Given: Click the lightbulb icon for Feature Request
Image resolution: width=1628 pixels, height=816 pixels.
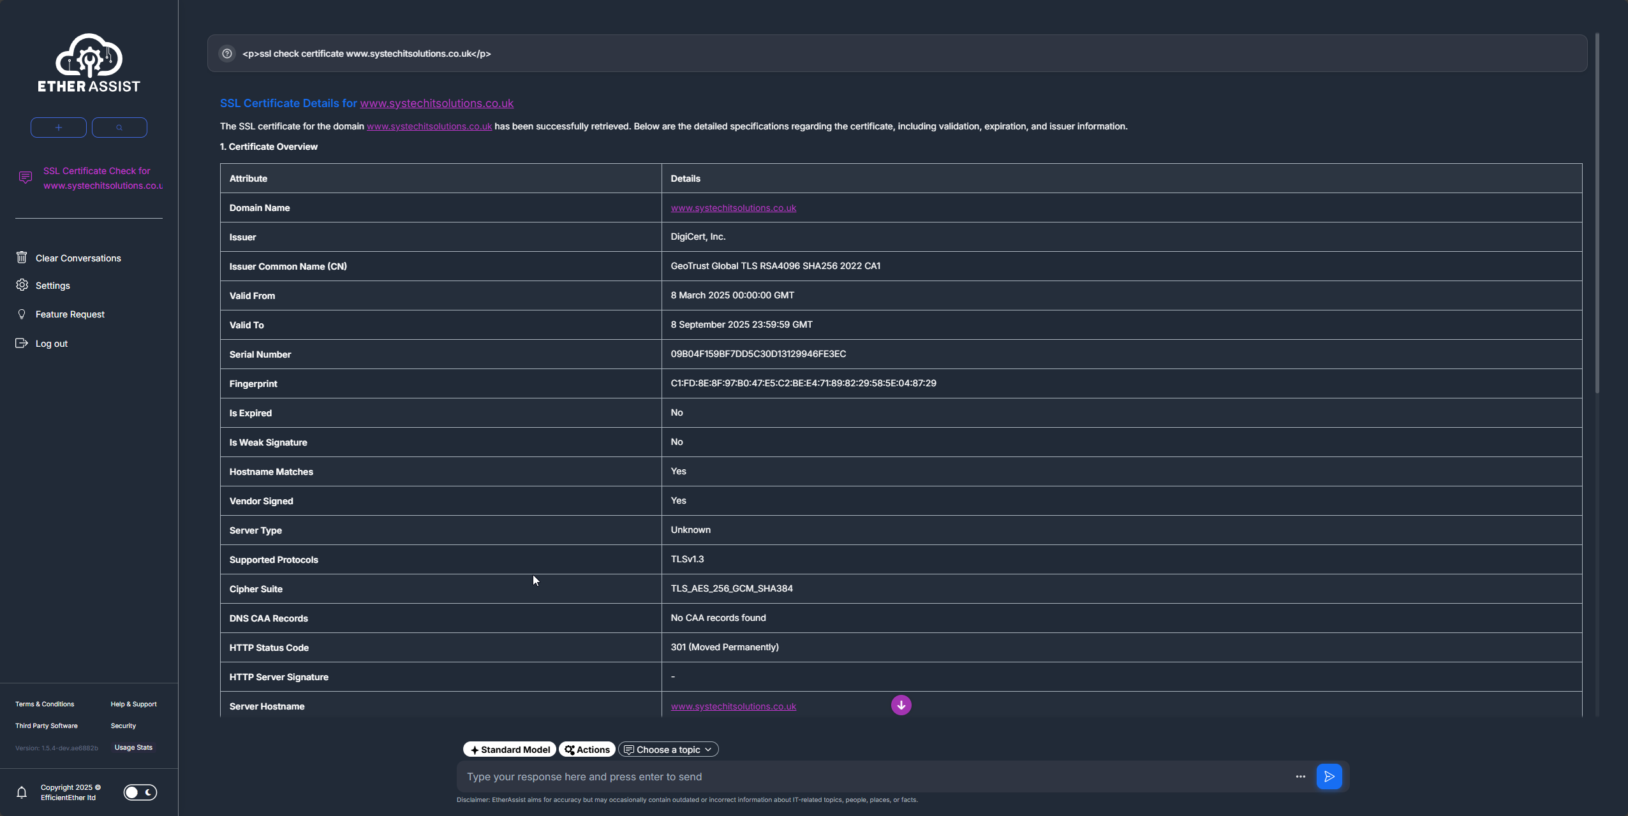Looking at the screenshot, I should tap(22, 314).
